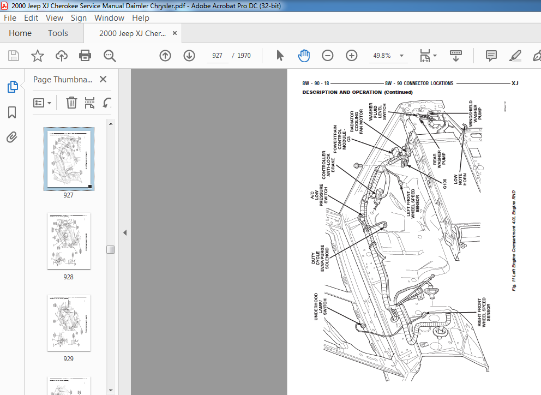Click the XJ text in page header
Screen dimensions: 541x395
(x=515, y=83)
